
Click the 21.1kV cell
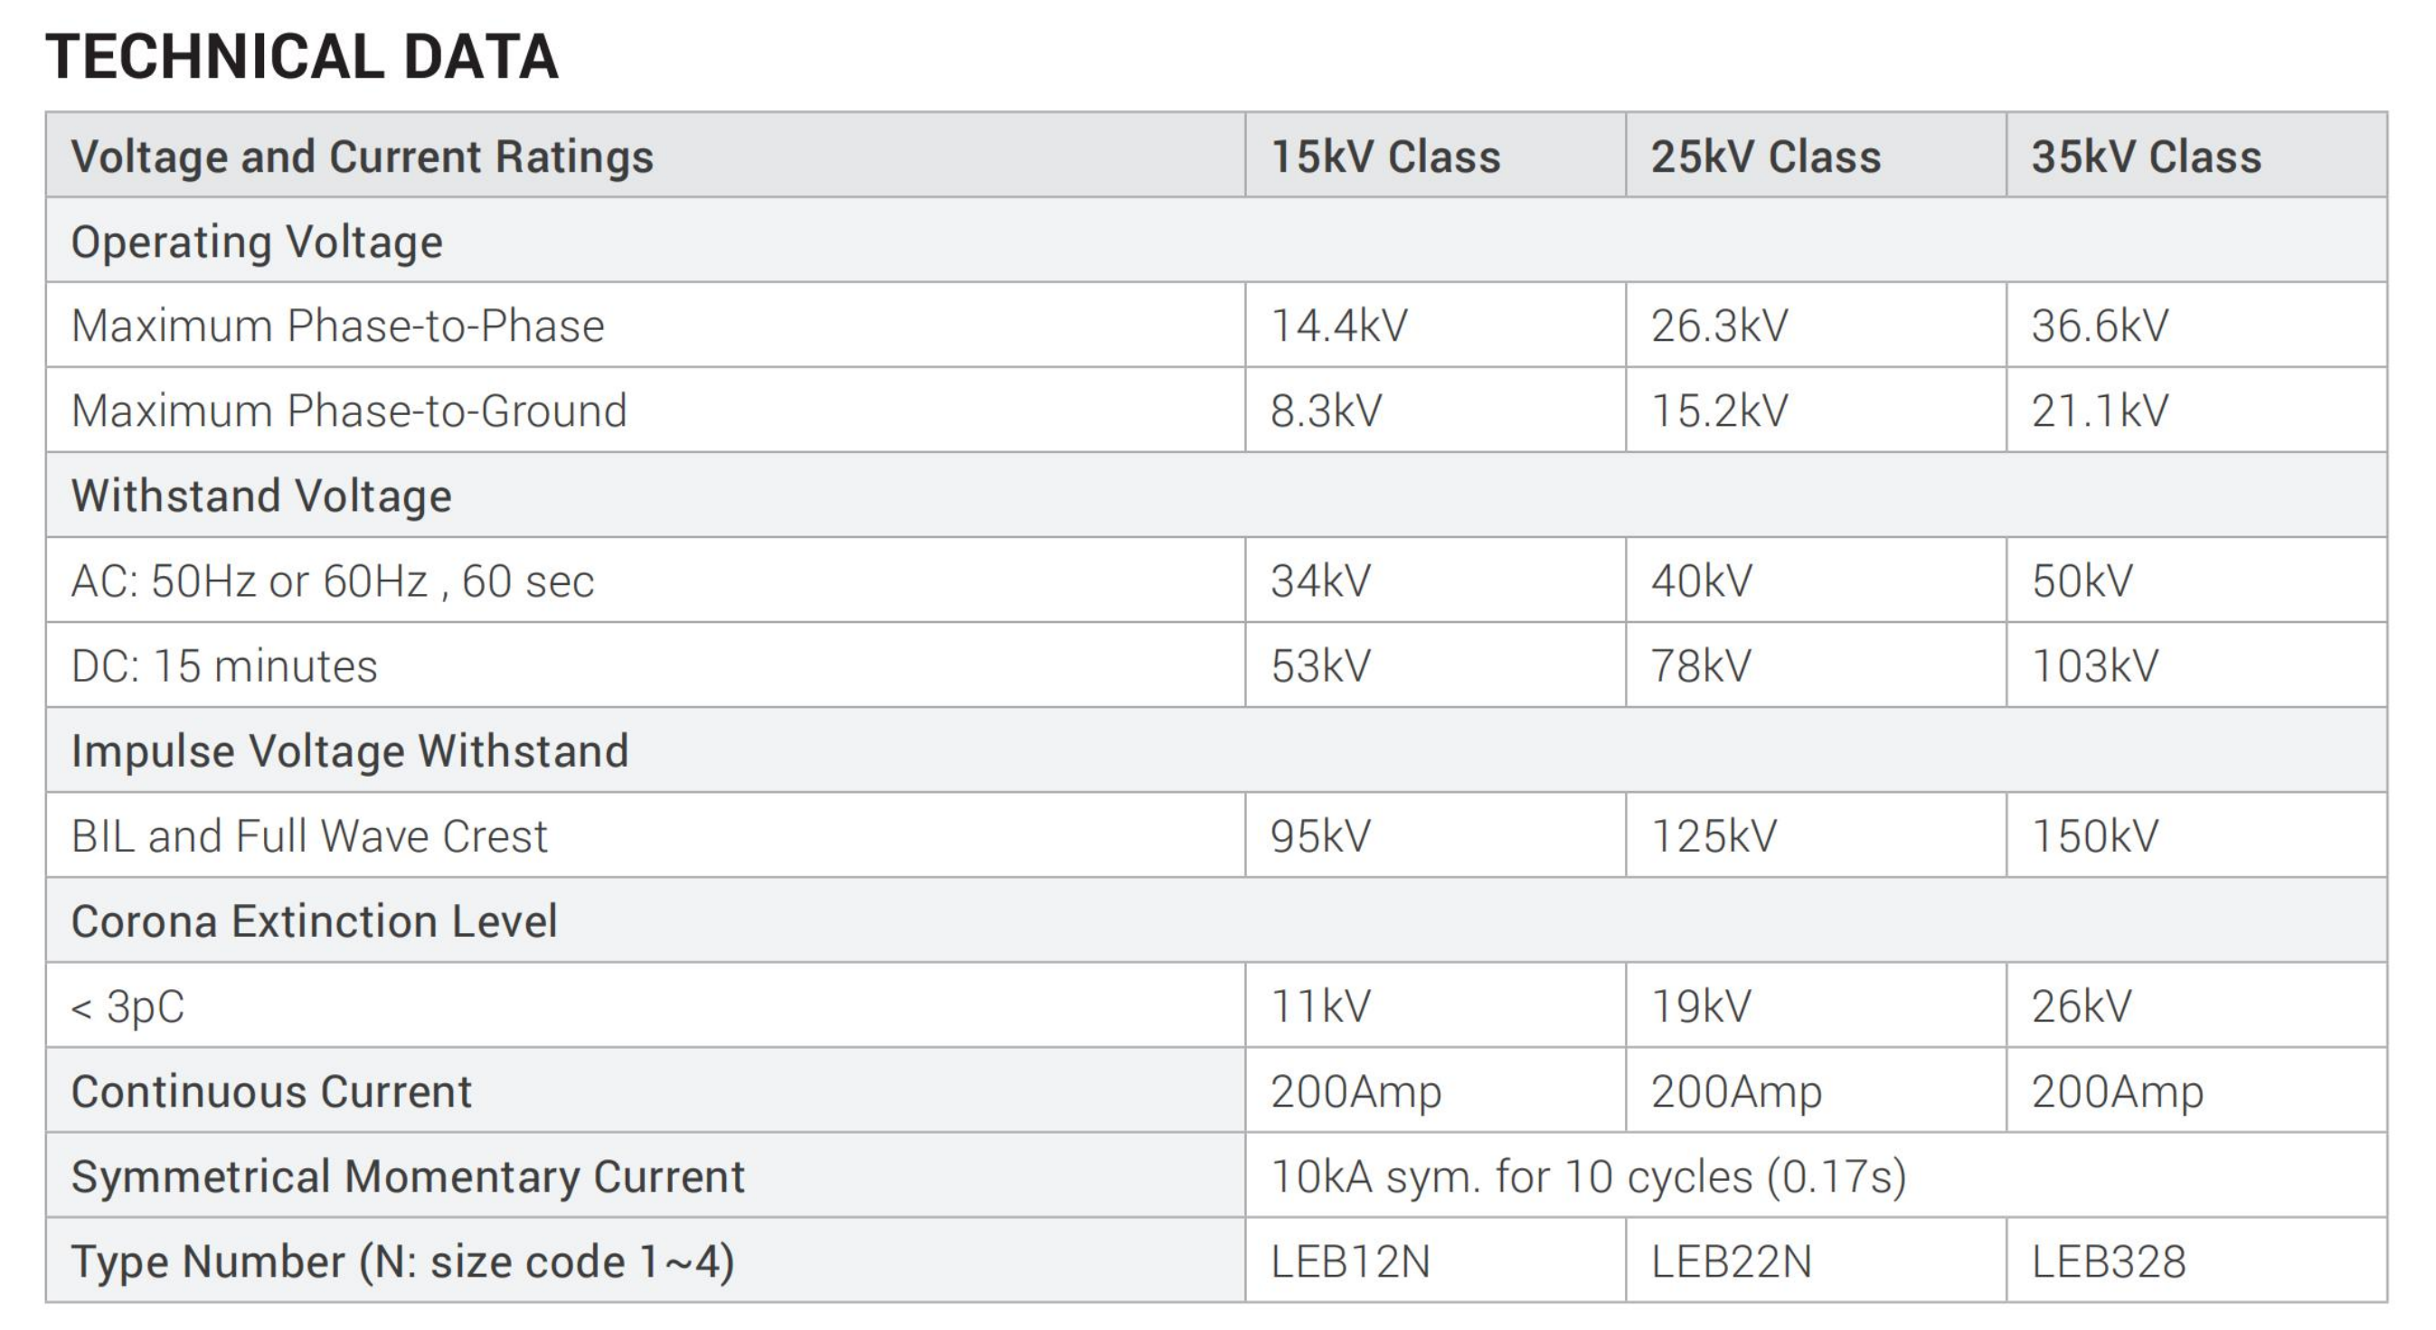click(x=2100, y=411)
